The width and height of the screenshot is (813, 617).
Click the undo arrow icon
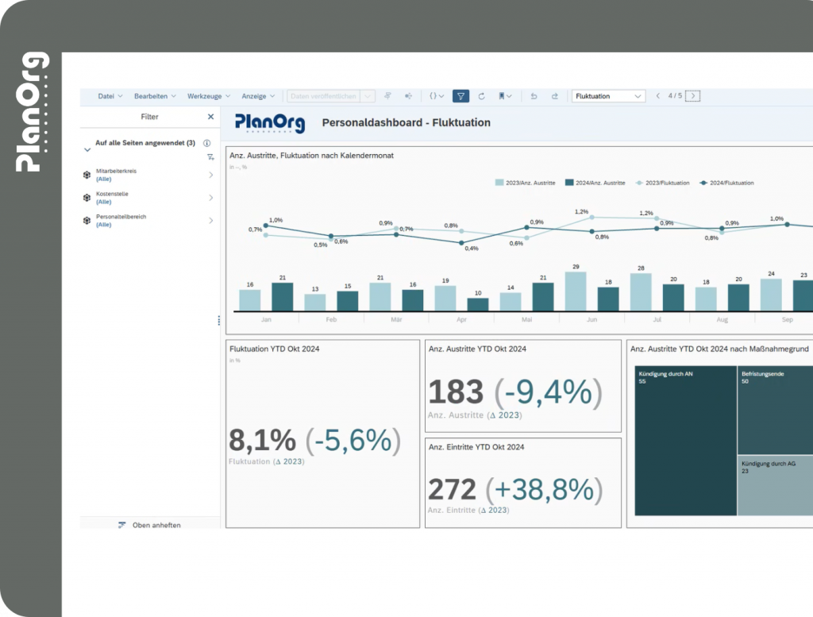pos(534,96)
